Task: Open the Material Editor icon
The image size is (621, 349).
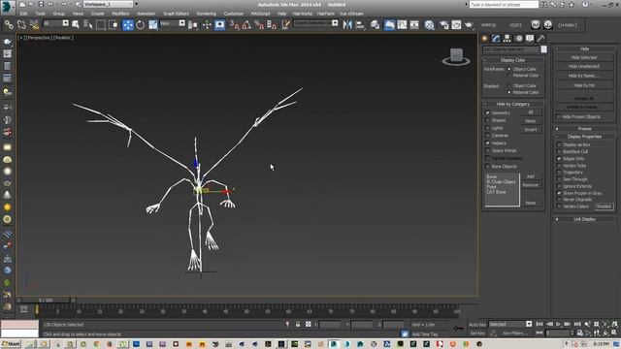Action: (x=429, y=25)
